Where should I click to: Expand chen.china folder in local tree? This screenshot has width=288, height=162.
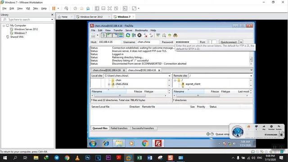[x=109, y=84]
